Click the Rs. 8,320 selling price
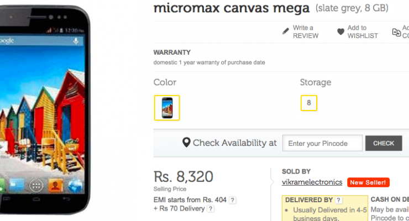This screenshot has height=221, width=409. tap(183, 176)
